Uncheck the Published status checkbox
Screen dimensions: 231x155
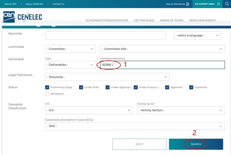[x=191, y=87]
